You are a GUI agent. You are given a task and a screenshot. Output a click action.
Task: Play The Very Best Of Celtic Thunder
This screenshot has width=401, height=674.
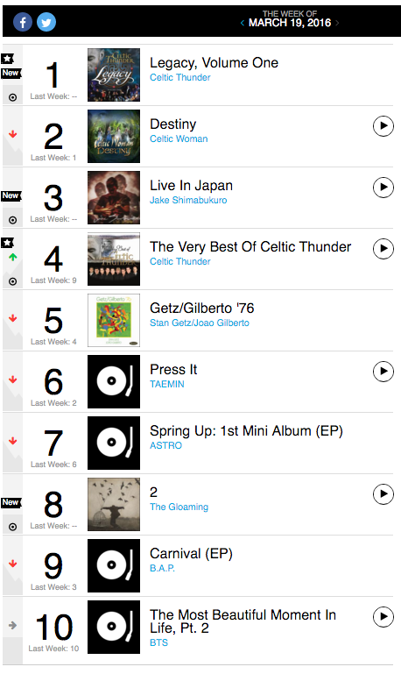(x=383, y=248)
